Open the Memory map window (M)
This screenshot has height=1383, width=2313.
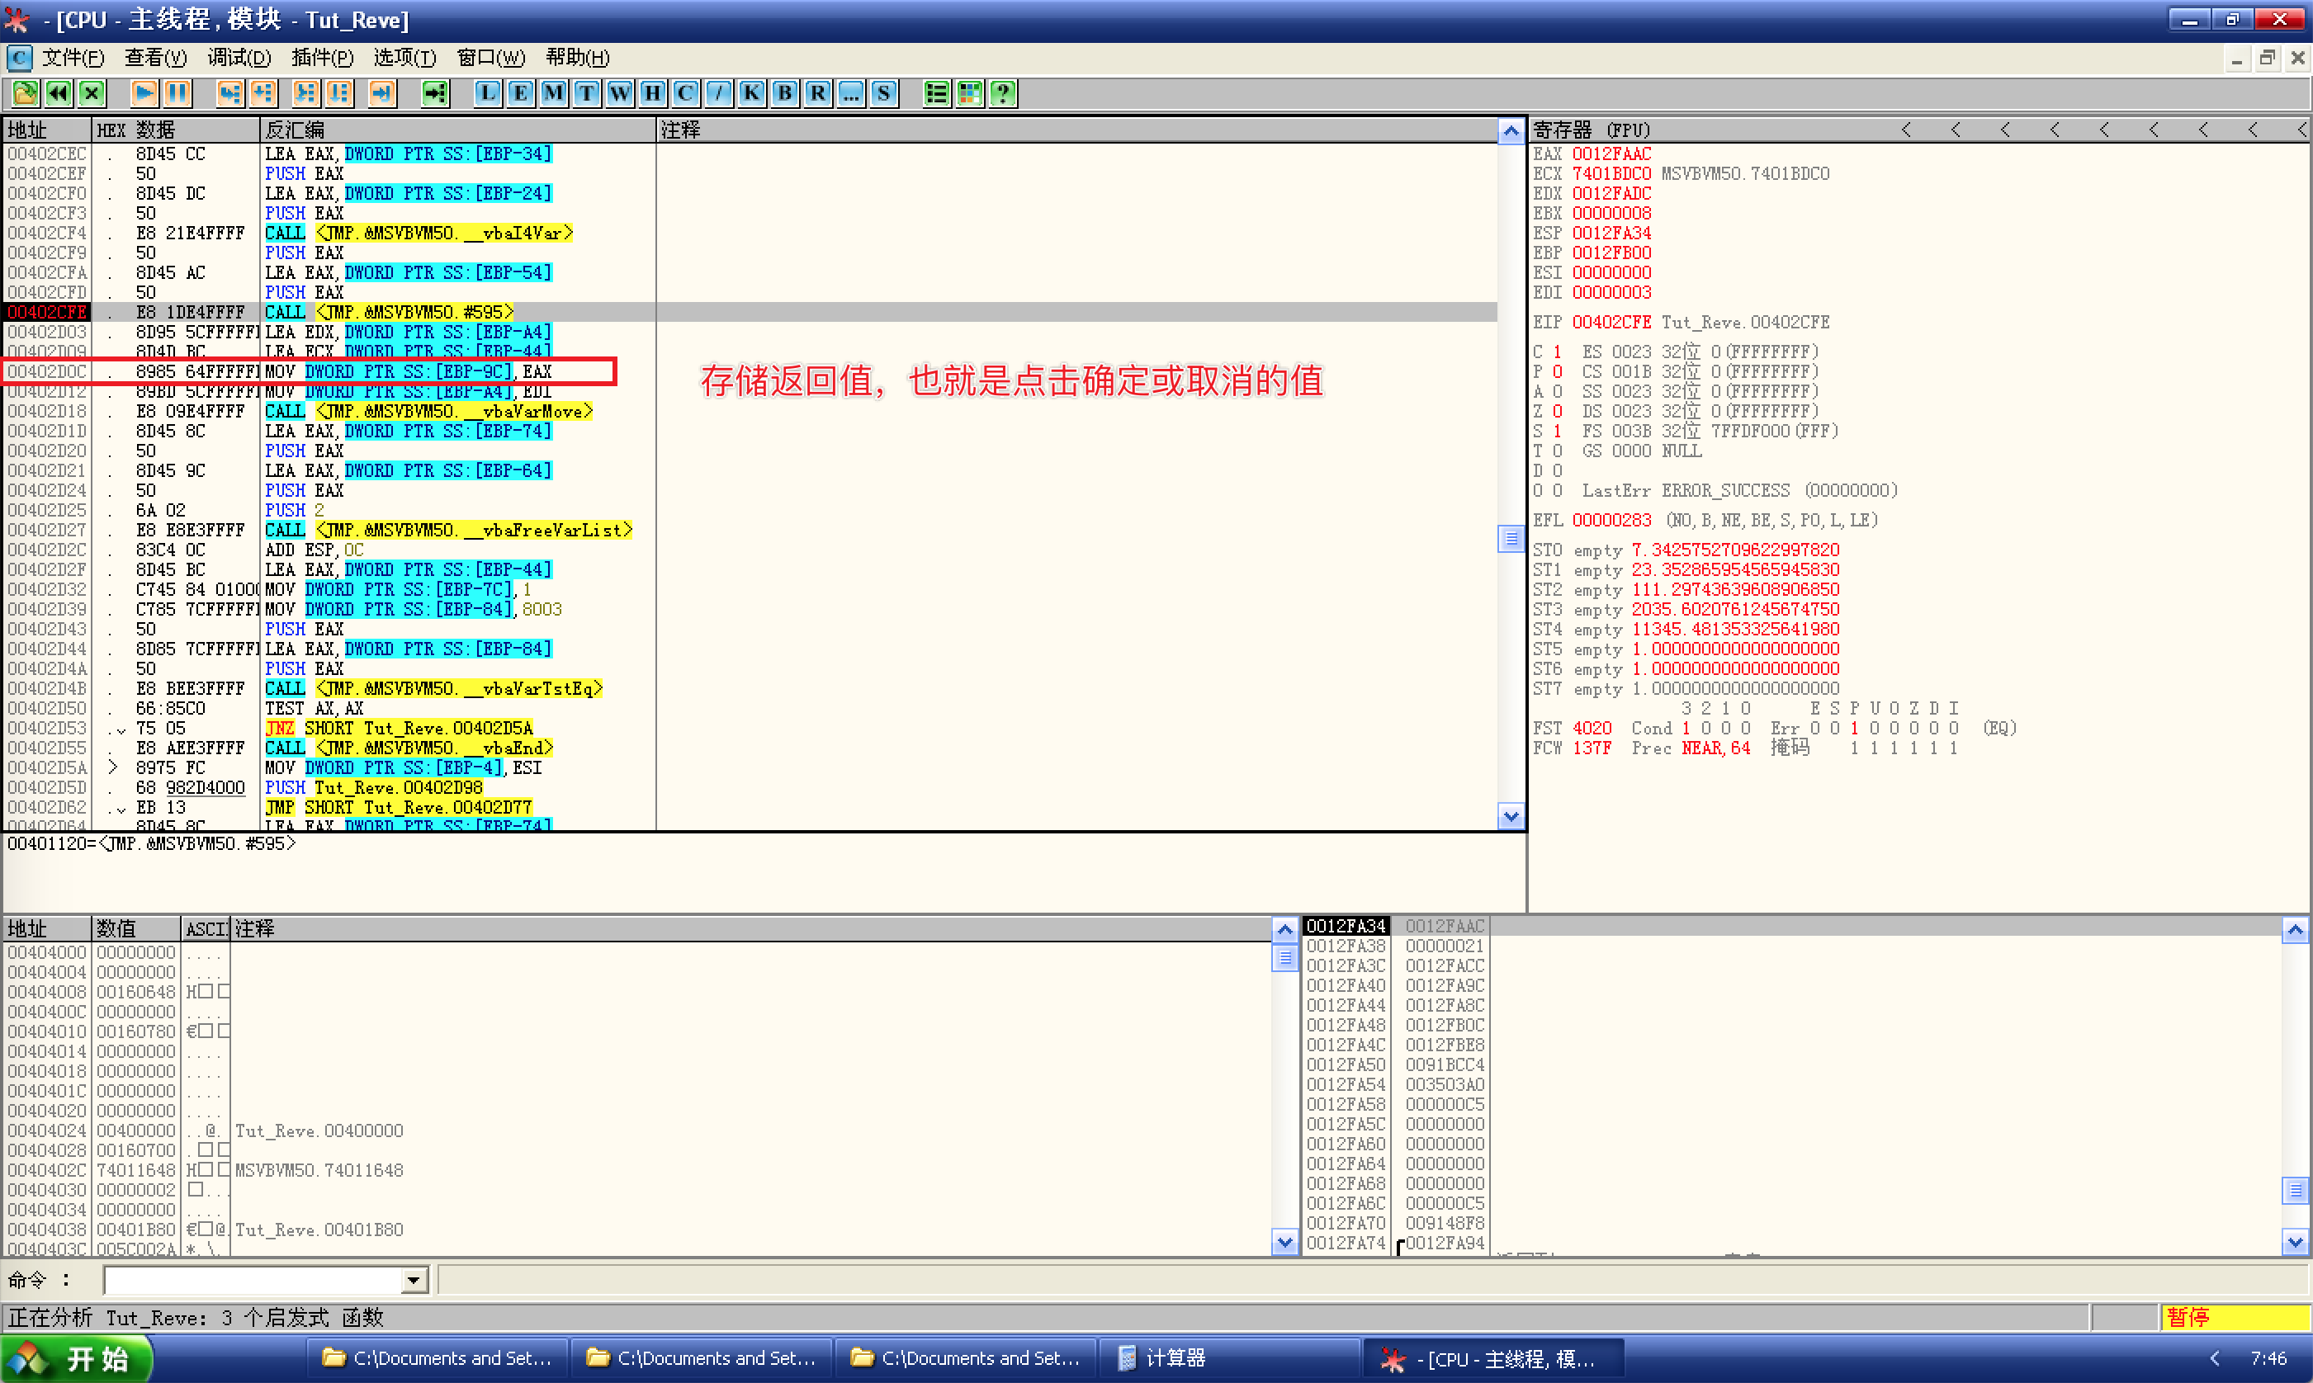coord(554,93)
